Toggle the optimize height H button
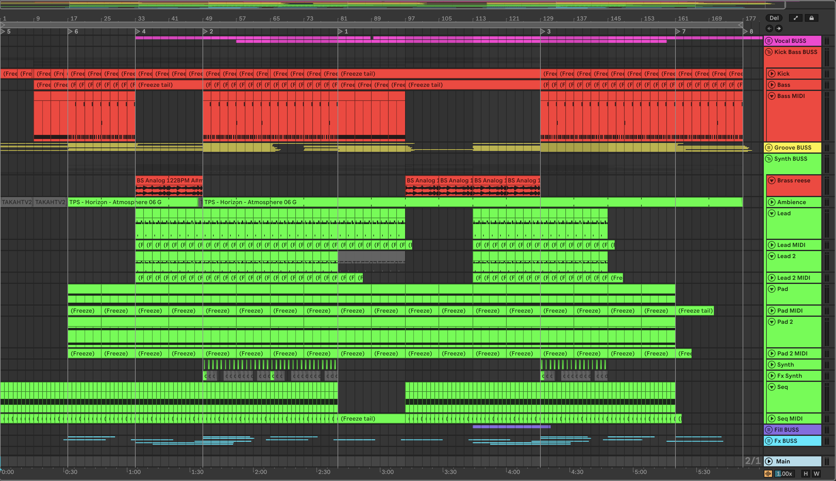The width and height of the screenshot is (836, 481). [805, 473]
